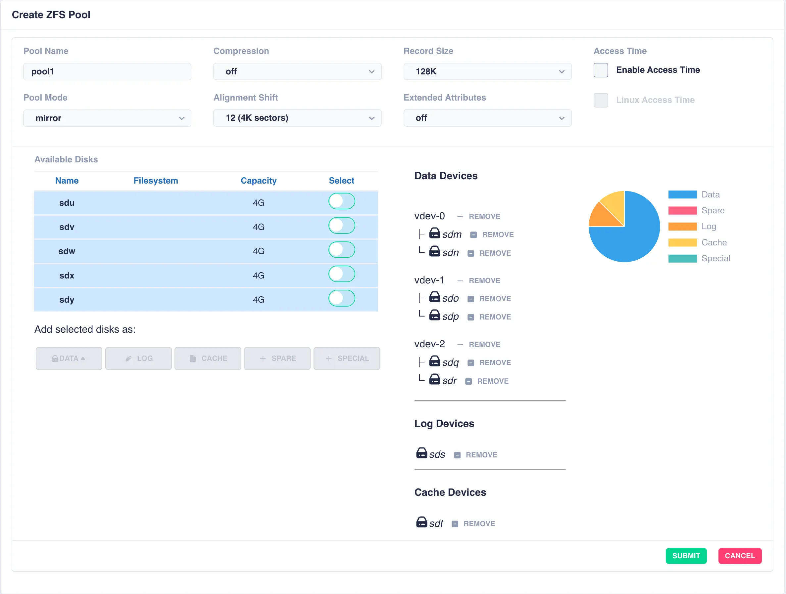The image size is (786, 594).
Task: Click the sdo disk drive icon
Action: 434,297
